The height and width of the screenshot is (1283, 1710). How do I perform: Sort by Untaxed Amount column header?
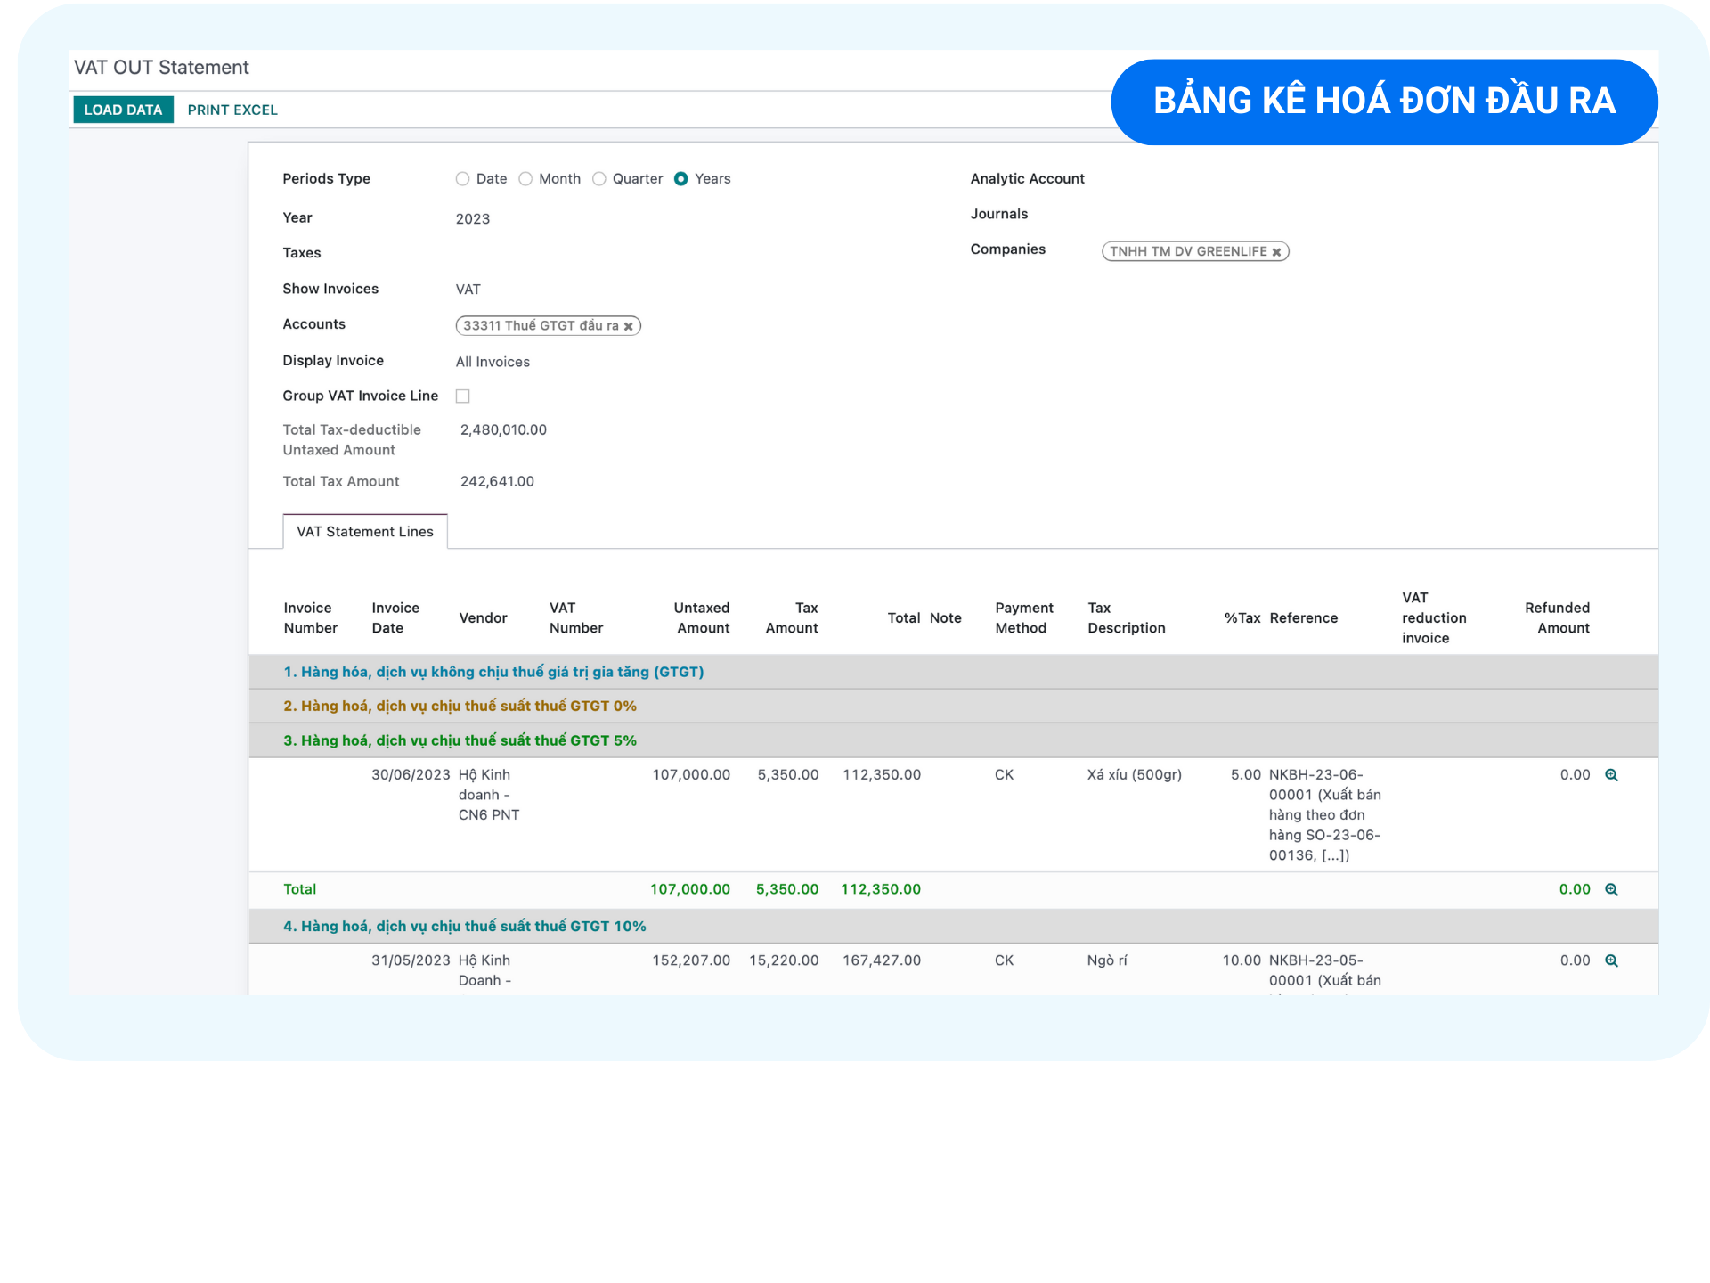point(702,617)
